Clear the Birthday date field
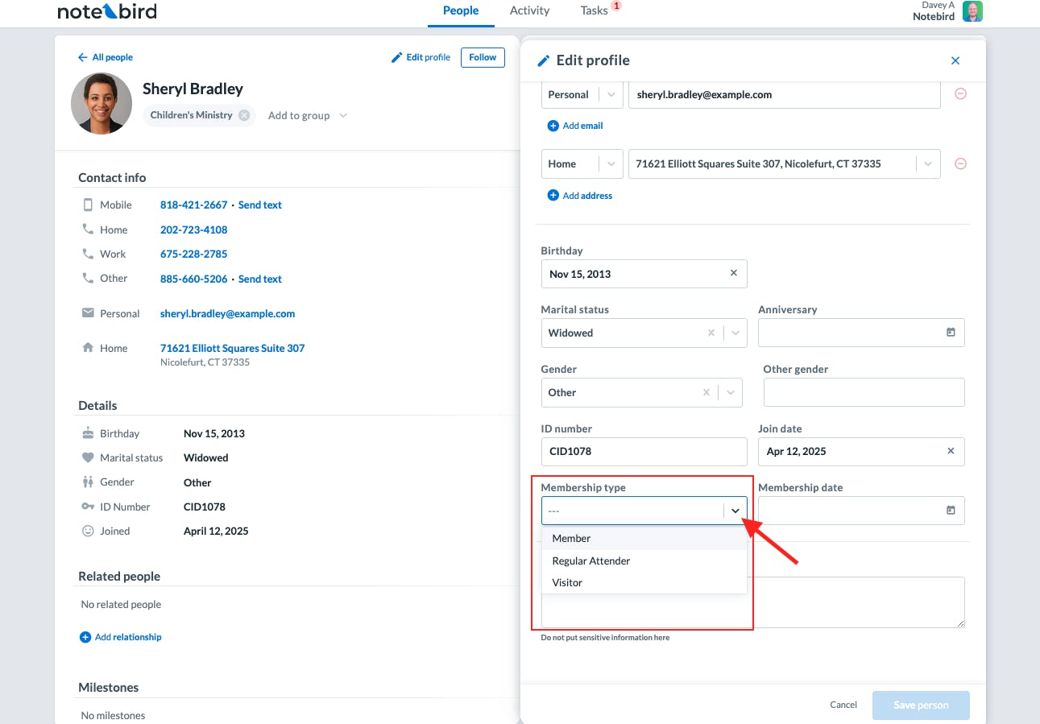 pos(733,274)
